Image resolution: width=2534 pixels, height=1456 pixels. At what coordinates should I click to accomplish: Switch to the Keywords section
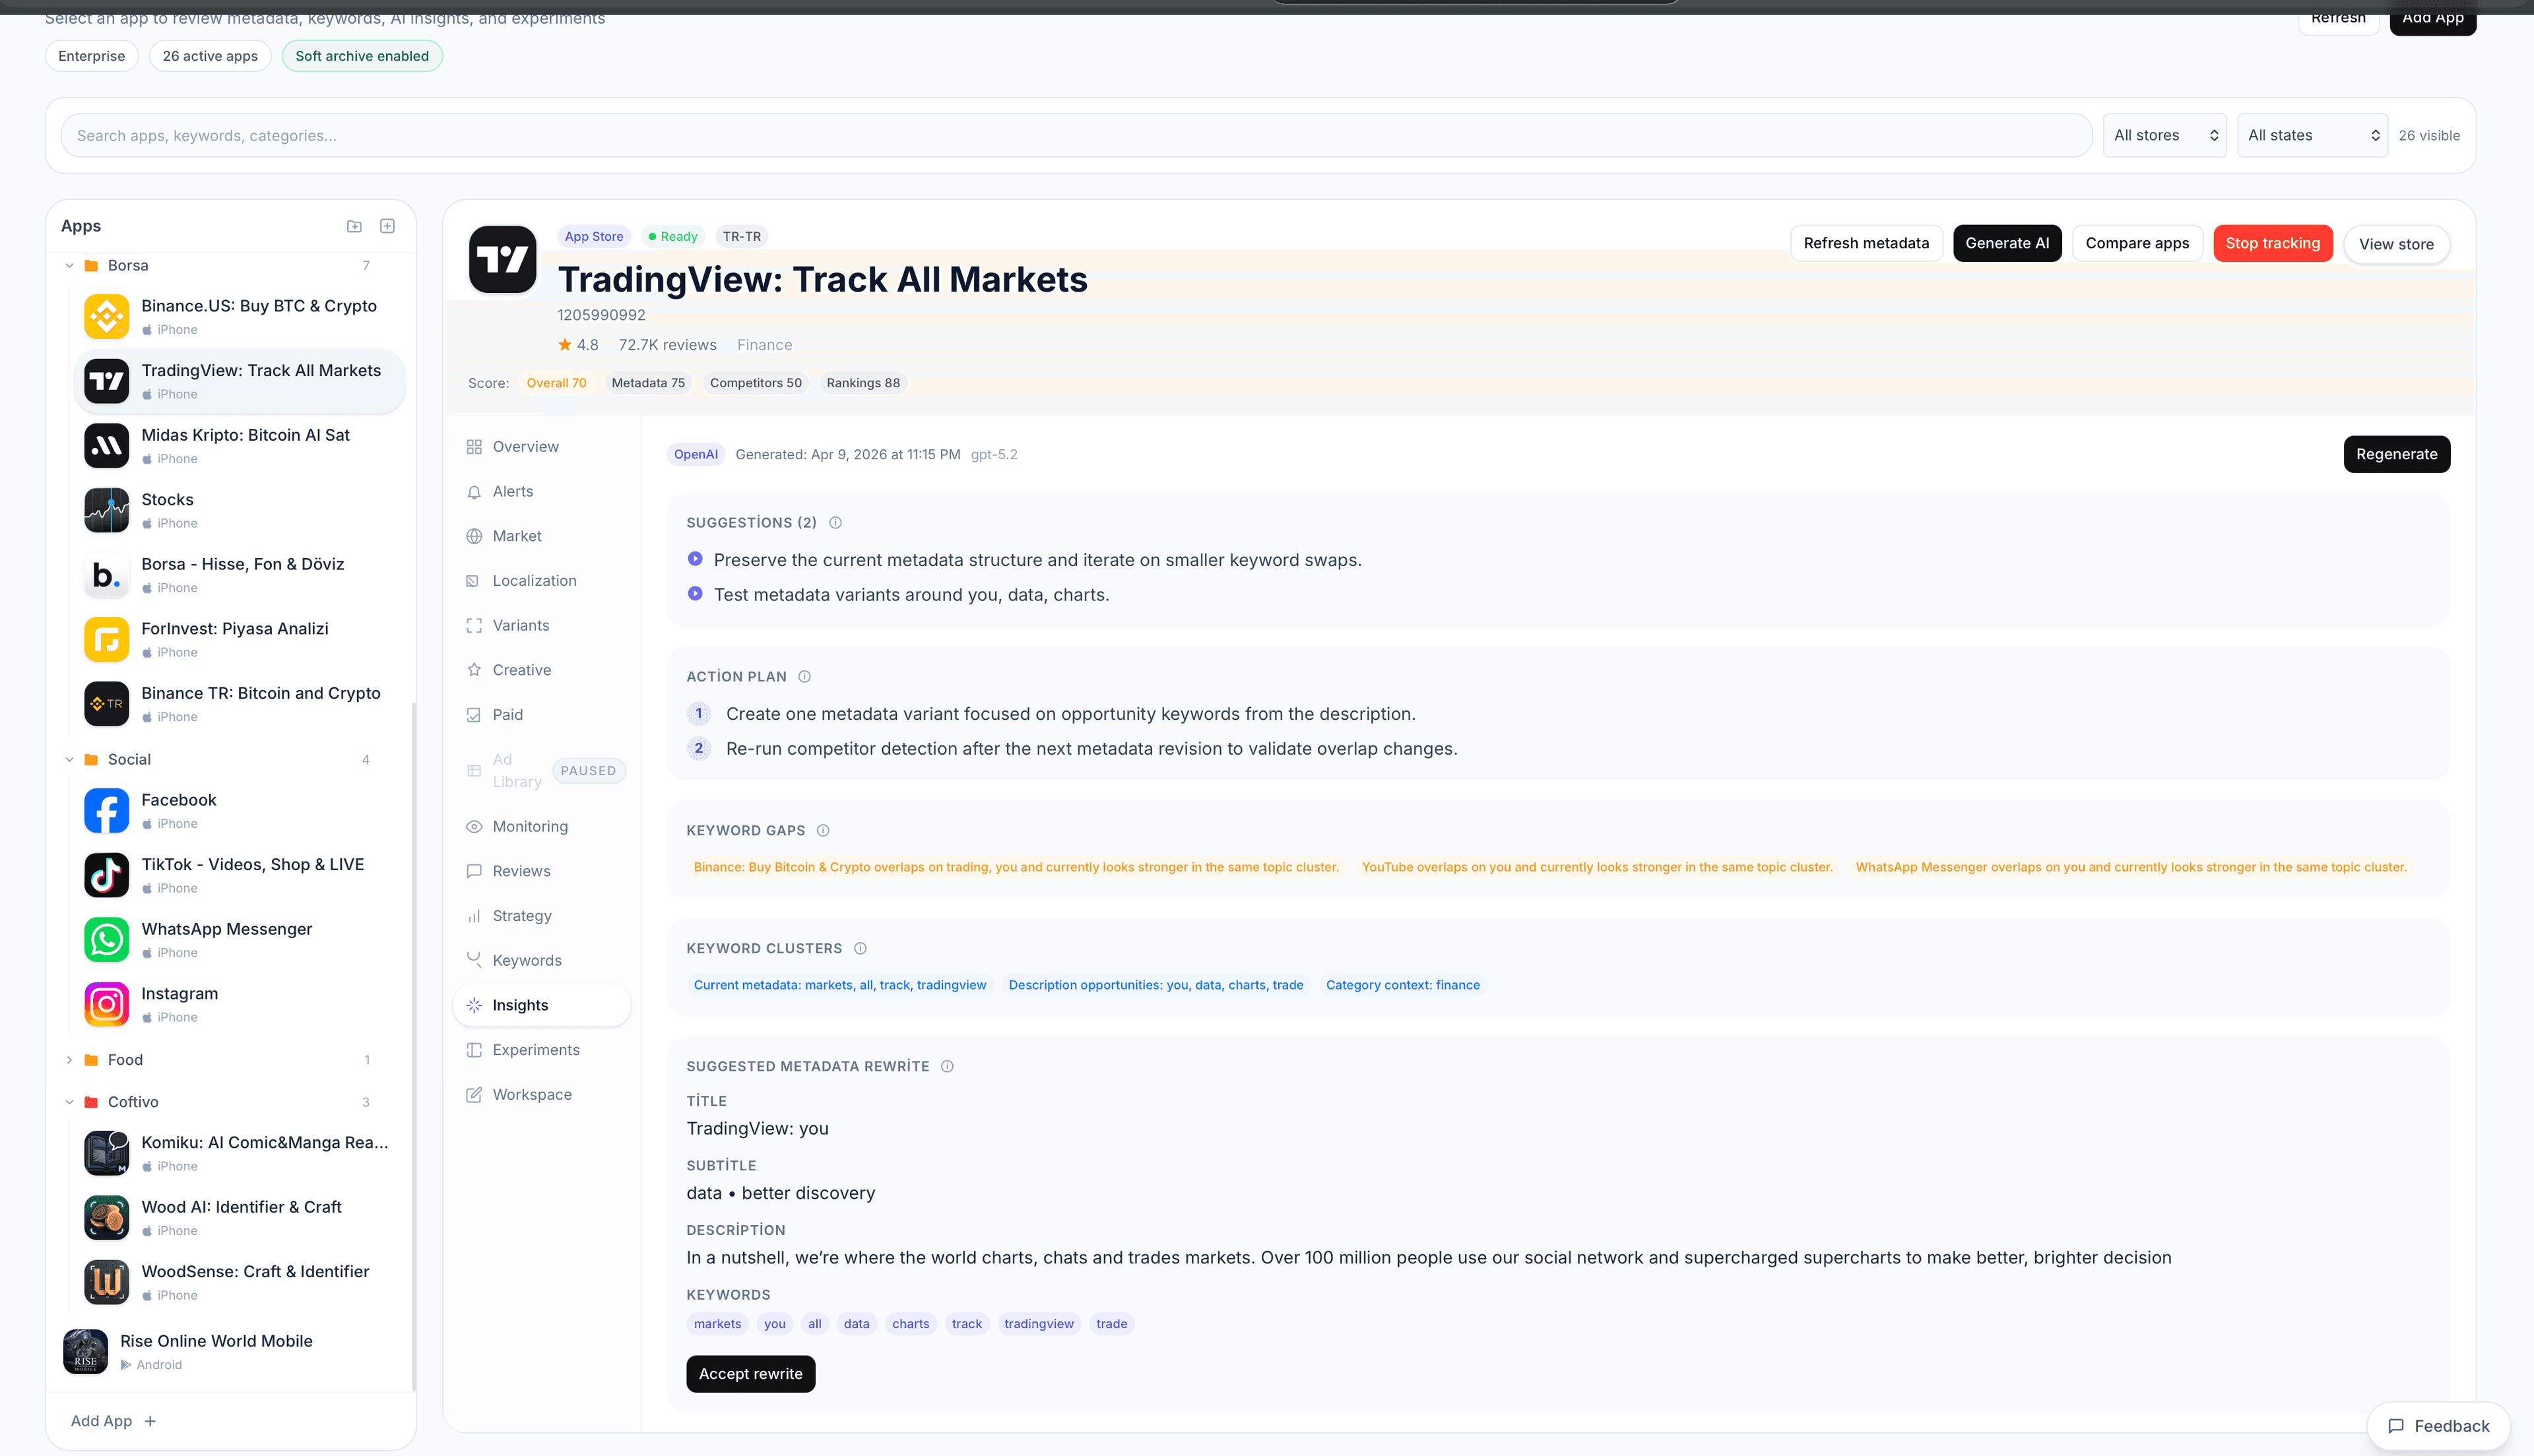[541, 960]
